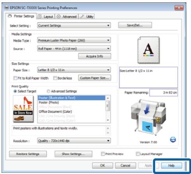The width and height of the screenshot is (191, 174).
Task: Open Custom Paper Size dialog
Action: click(x=94, y=78)
